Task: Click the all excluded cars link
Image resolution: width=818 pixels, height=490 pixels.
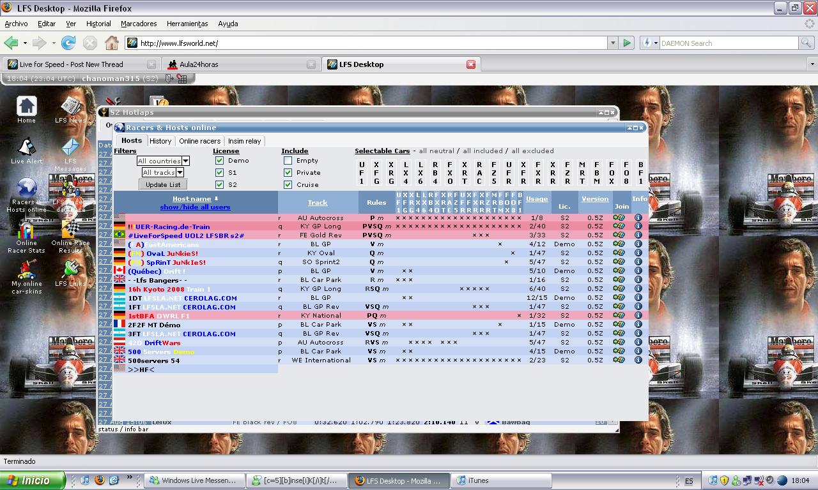Action: click(532, 151)
